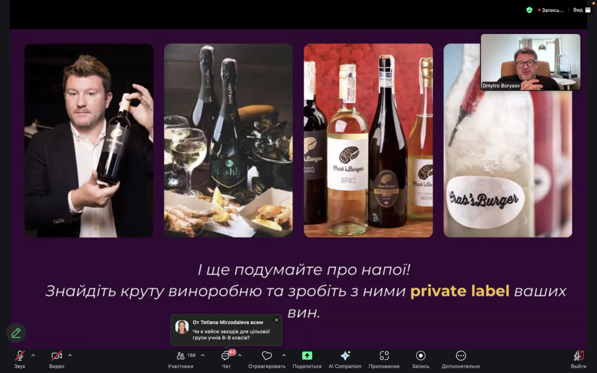Expand video options arrow beside Видео

coord(70,356)
